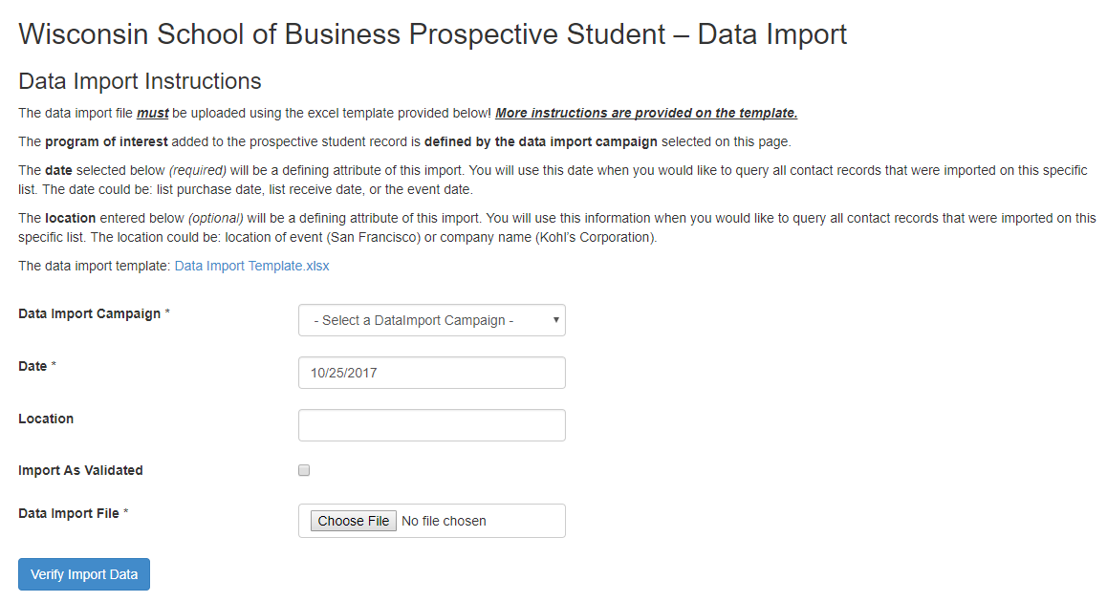Focus the empty Location text field
Viewport: 1107px width, 602px height.
[x=431, y=425]
